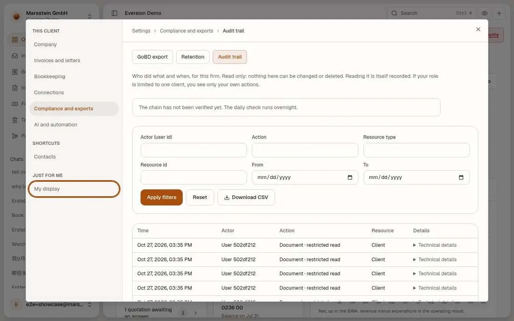Open the Contacts shortcut

pos(74,157)
